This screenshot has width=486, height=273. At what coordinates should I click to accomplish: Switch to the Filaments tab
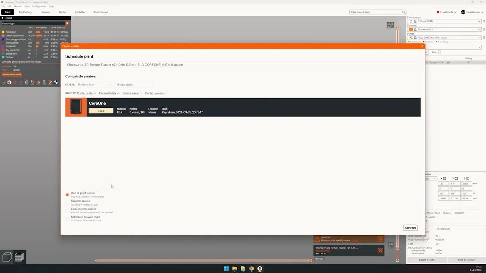point(46,12)
